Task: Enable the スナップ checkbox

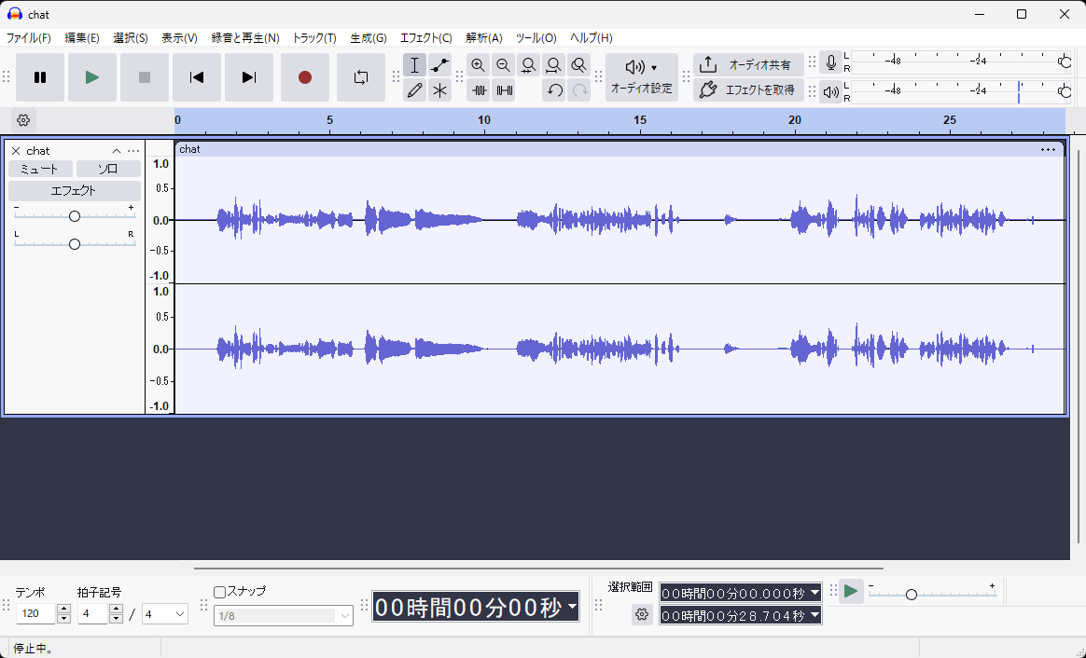Action: pos(219,592)
